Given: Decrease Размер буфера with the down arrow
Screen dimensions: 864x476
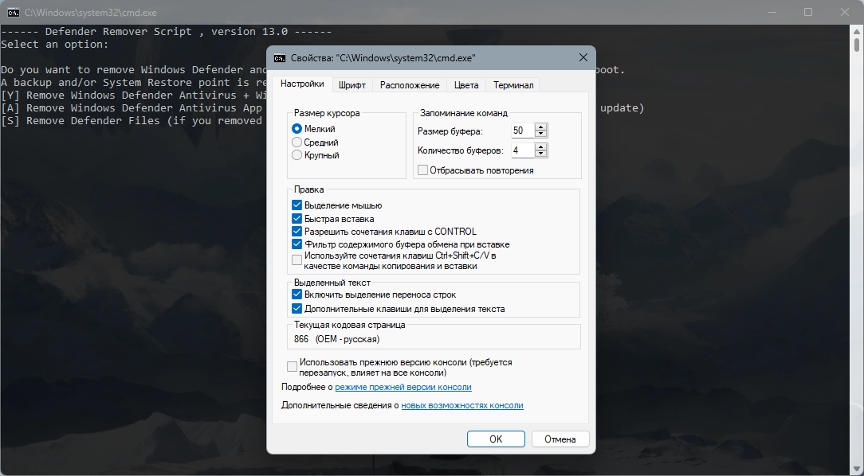Looking at the screenshot, I should pos(541,134).
